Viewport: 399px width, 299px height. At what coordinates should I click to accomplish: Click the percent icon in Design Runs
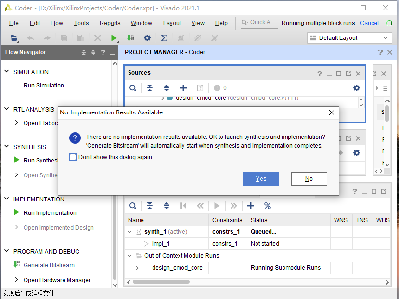pos(268,206)
